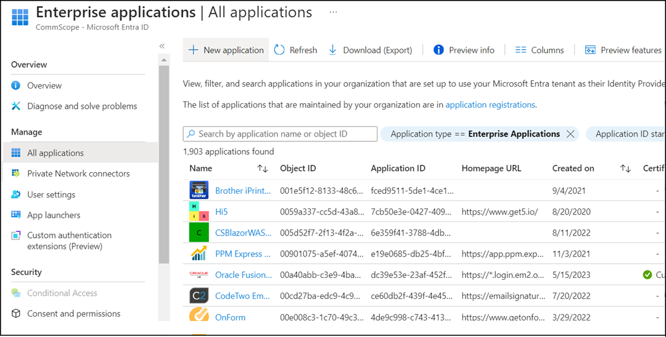Click the Preview info circle icon
Image resolution: width=666 pixels, height=337 pixels.
point(438,50)
